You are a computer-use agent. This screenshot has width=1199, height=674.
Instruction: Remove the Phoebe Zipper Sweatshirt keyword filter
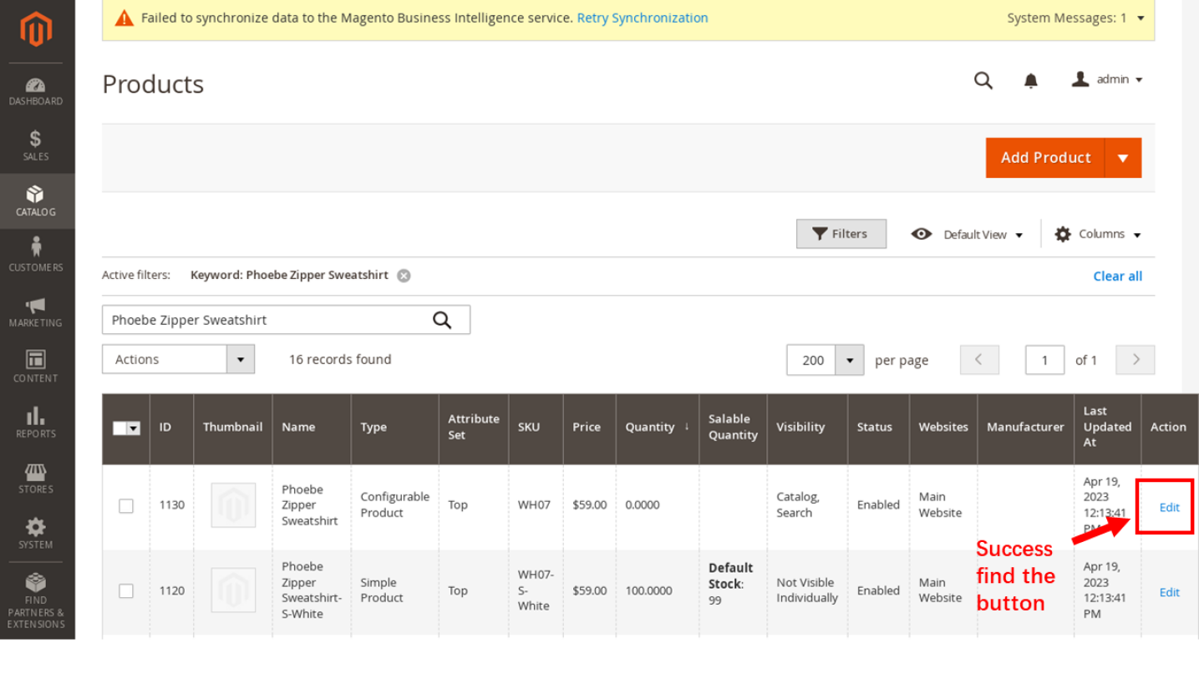point(404,276)
